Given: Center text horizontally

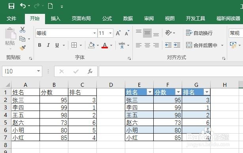Looking at the screenshot, I should coord(147,45).
